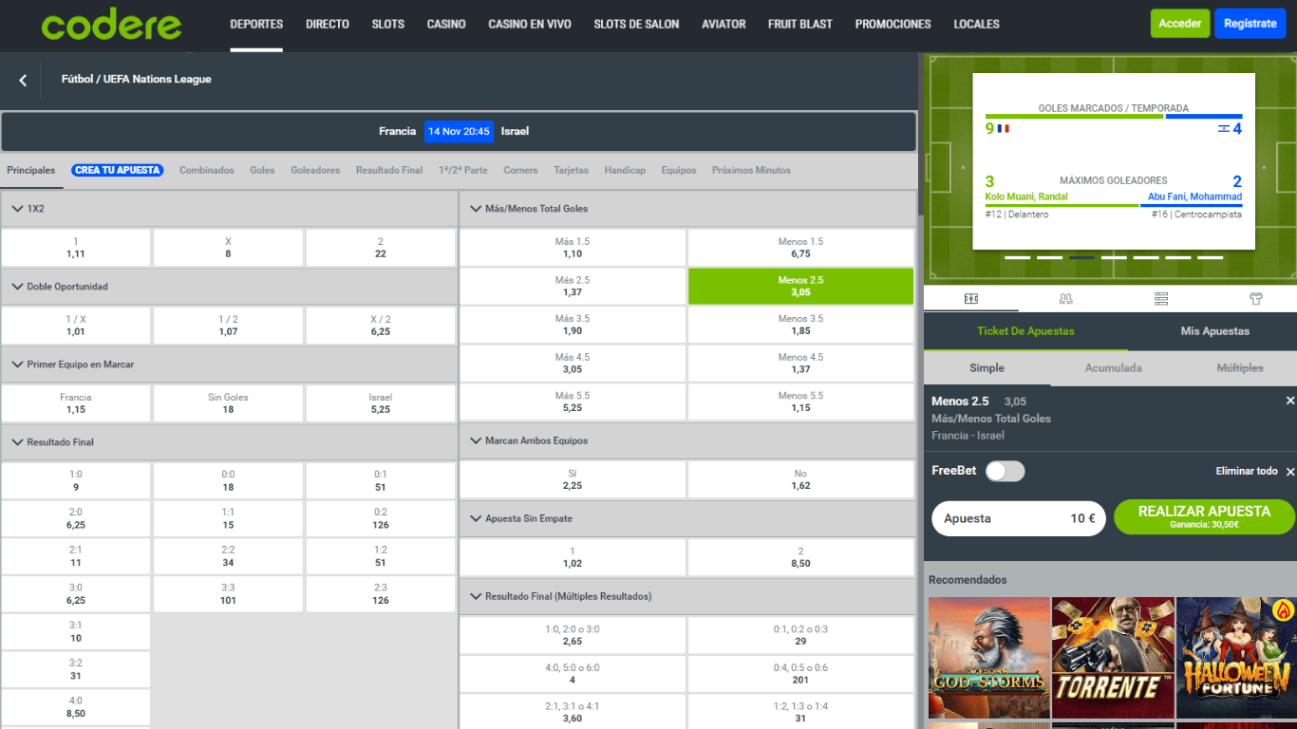Screen dimensions: 1297x729
Task: Open the fourth stats carousel slide indicator
Action: (1114, 257)
